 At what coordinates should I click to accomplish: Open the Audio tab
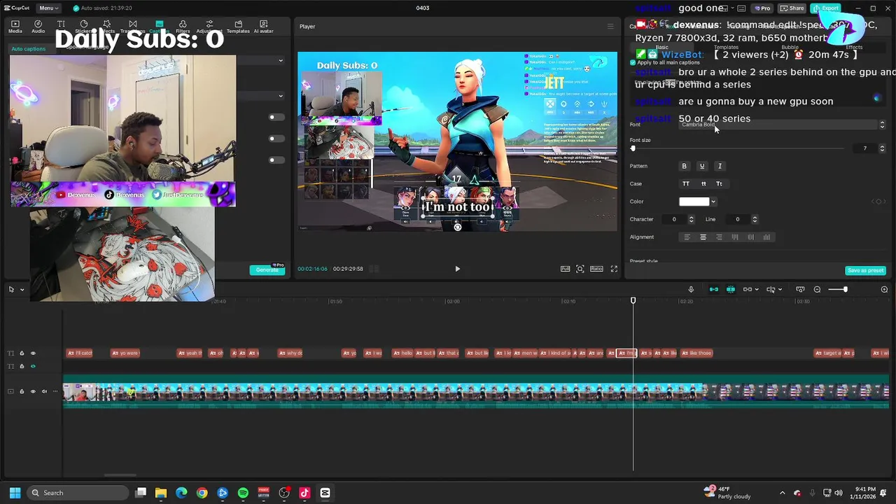(x=38, y=27)
